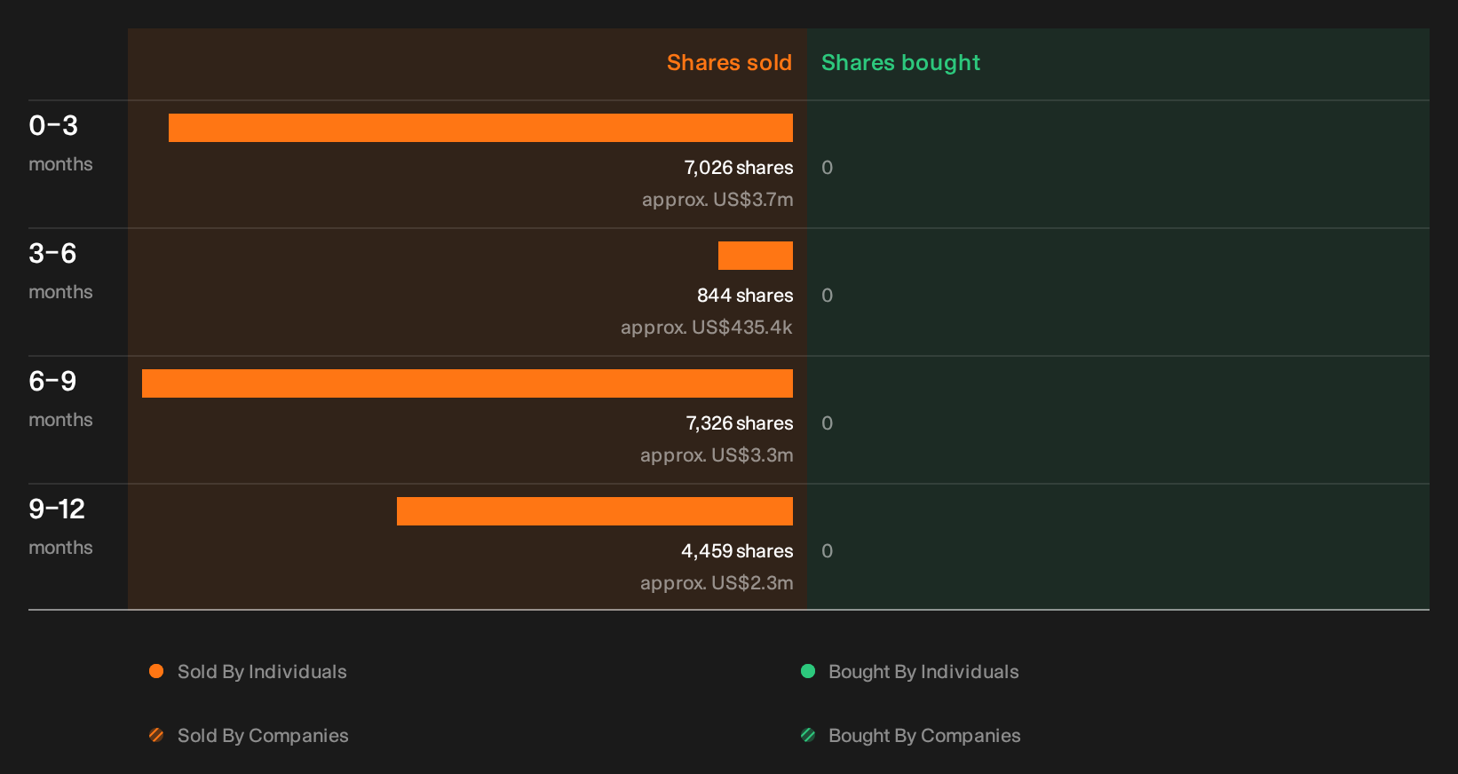Viewport: 1458px width, 774px height.
Task: Select the 9-12 months orange bar
Action: [x=595, y=511]
